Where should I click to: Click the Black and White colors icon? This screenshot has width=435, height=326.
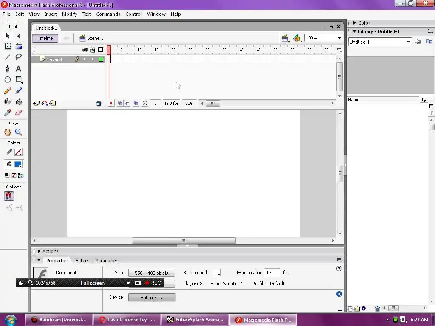tap(7, 175)
